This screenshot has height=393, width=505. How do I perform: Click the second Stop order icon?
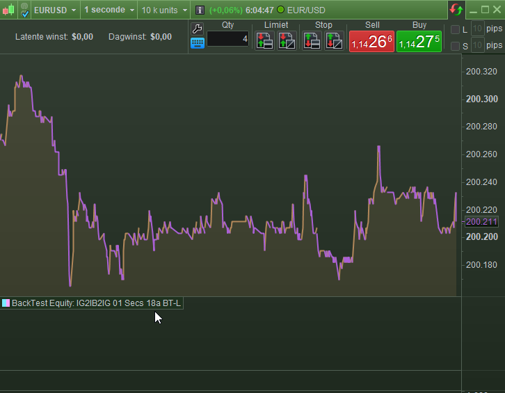tap(334, 40)
